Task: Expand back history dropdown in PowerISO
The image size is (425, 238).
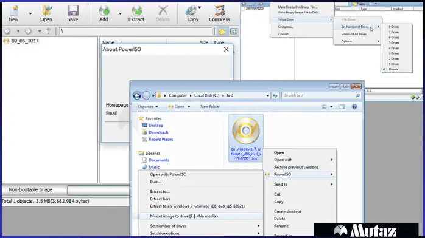Action: tap(18, 32)
